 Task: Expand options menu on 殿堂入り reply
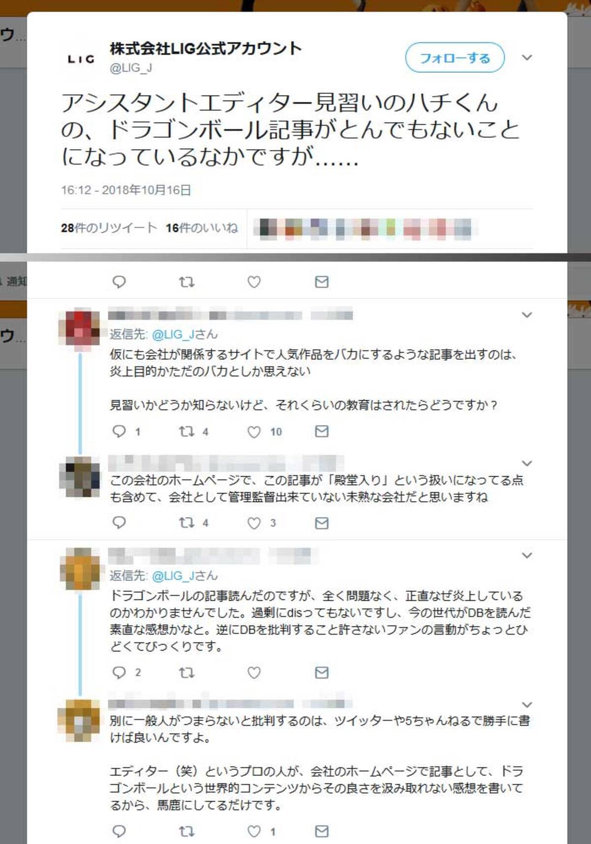[527, 463]
